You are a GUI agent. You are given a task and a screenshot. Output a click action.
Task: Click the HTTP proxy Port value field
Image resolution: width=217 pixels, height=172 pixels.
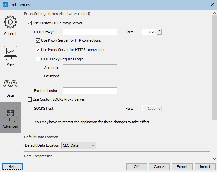click(x=149, y=32)
